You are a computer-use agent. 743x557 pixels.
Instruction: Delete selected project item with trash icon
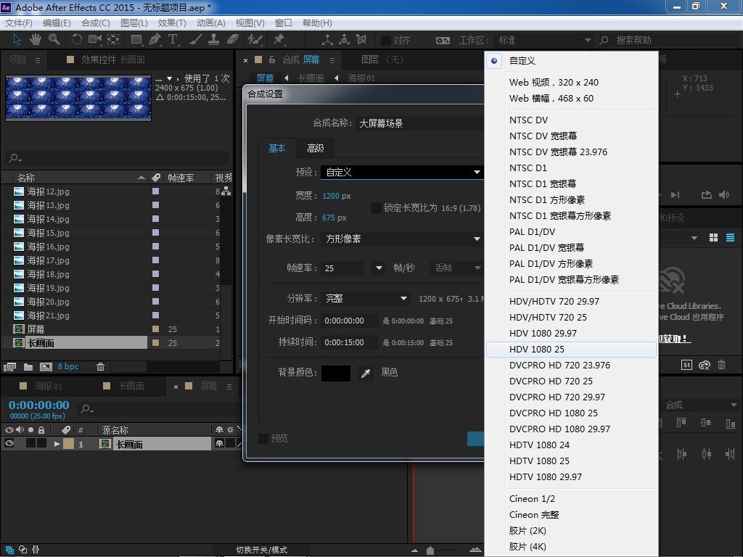coord(100,366)
